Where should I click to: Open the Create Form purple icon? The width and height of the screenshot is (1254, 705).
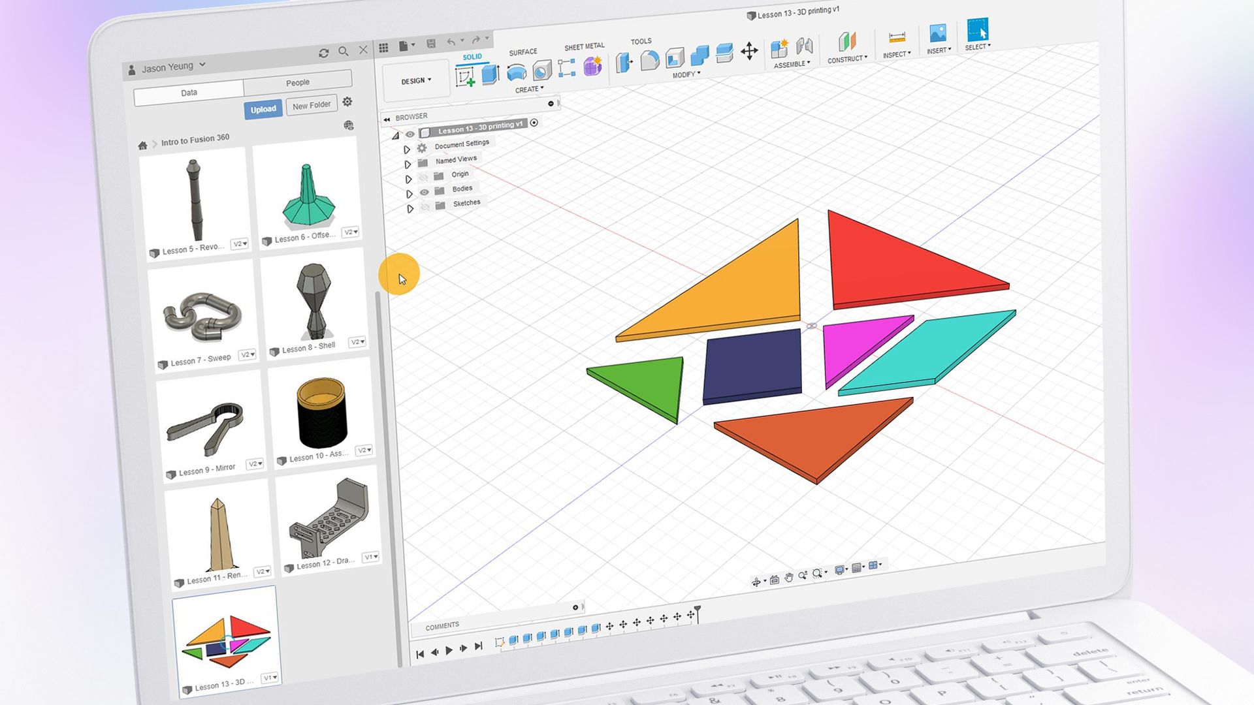592,65
